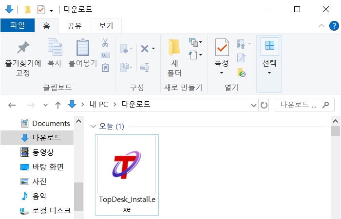Screen dimensions: 341x219
Task: Click the Paste shortcut icon
Action: point(105,68)
